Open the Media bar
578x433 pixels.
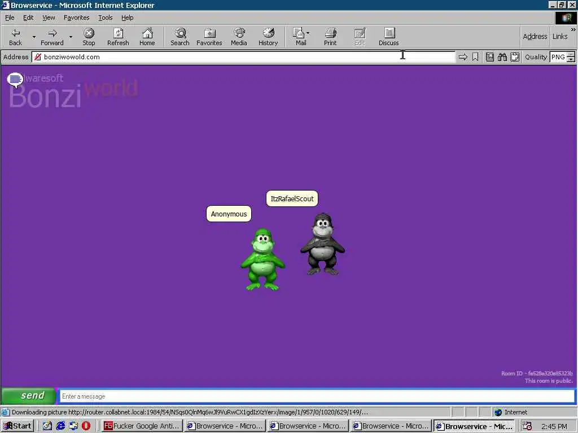239,37
